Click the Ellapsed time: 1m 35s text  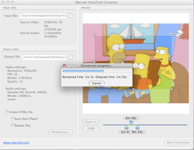[111, 77]
